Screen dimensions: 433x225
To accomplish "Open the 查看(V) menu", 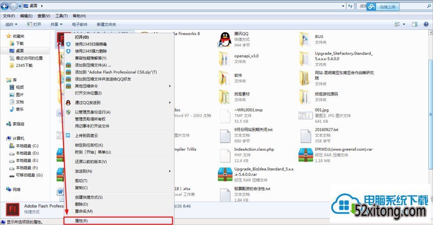I will click(43, 16).
